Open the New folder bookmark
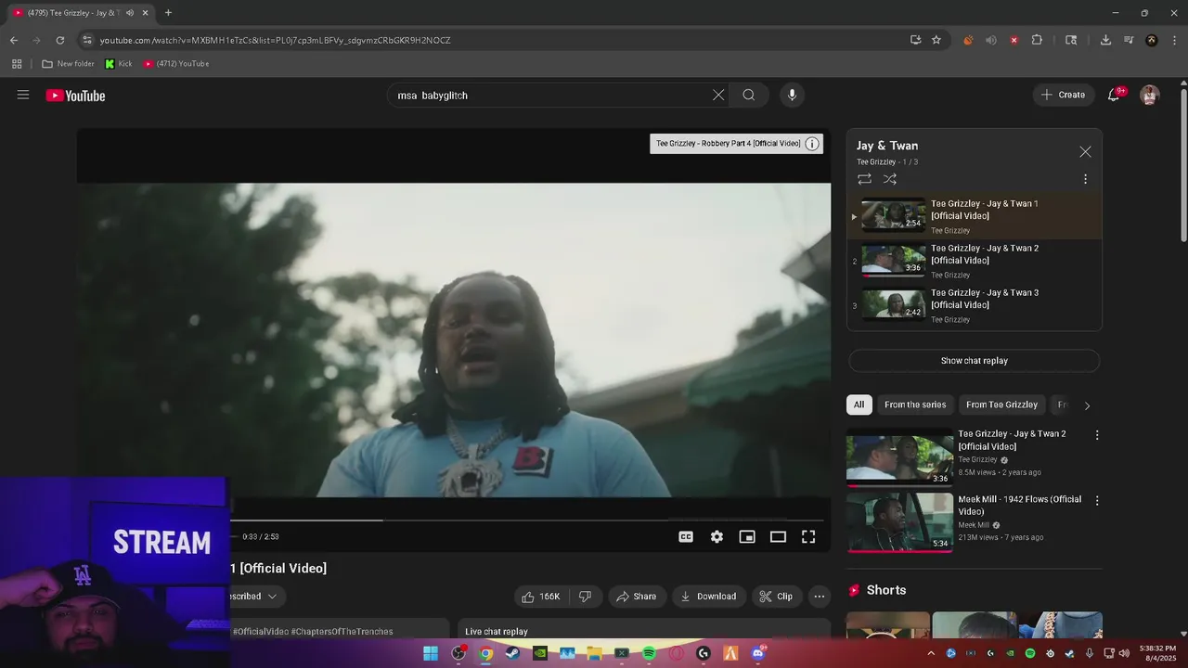Image resolution: width=1188 pixels, height=668 pixels. coord(68,64)
